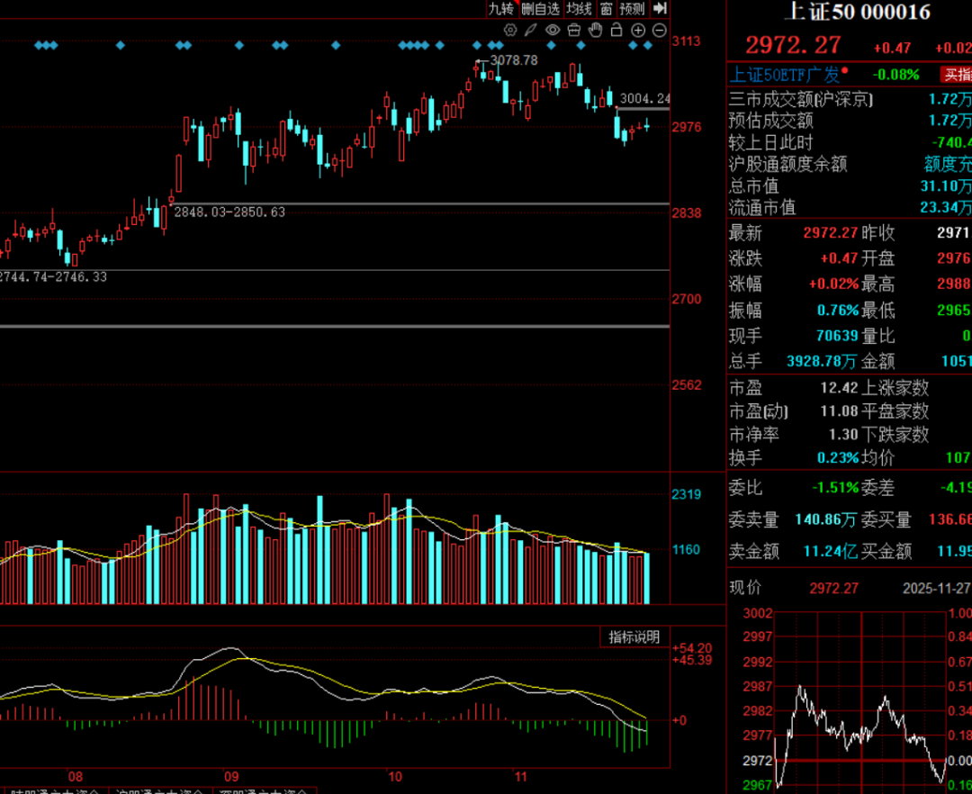Select the hand pan tool

[595, 30]
